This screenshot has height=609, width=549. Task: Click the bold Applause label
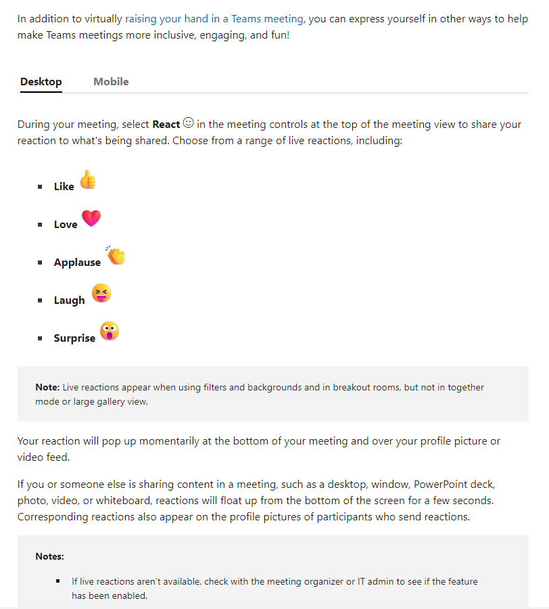(77, 263)
